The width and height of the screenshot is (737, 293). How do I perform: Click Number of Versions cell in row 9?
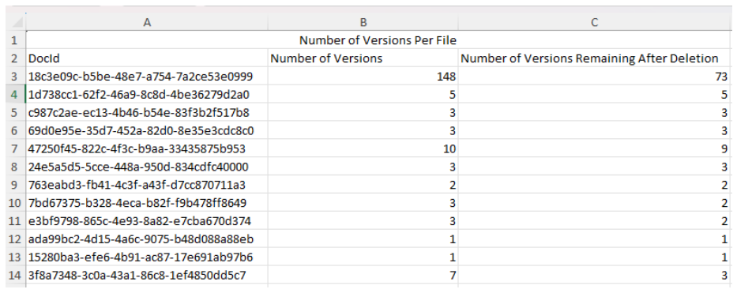coord(363,185)
